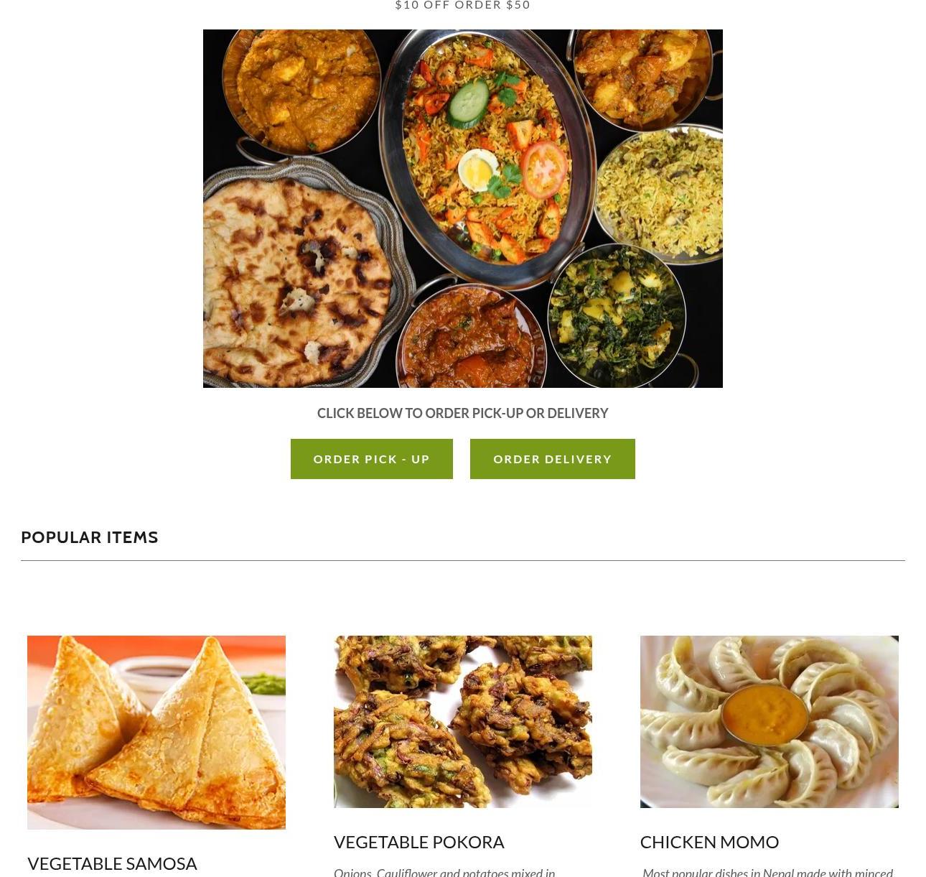
Task: Select the Chicken Momo item title
Action: (709, 842)
